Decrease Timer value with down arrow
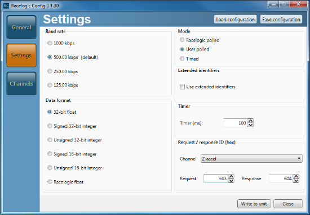 [250, 125]
